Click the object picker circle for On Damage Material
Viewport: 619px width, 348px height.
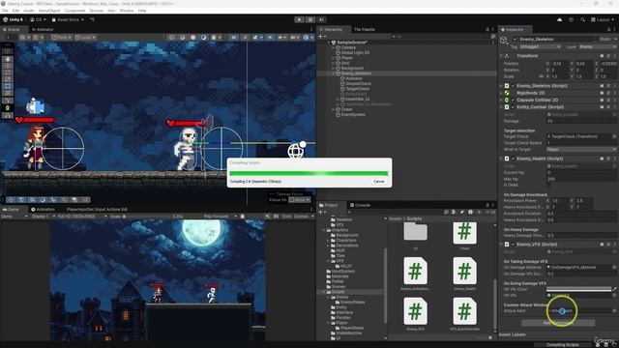click(x=614, y=267)
